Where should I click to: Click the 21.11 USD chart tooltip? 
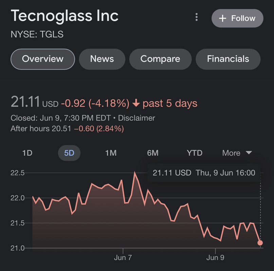pos(204,173)
